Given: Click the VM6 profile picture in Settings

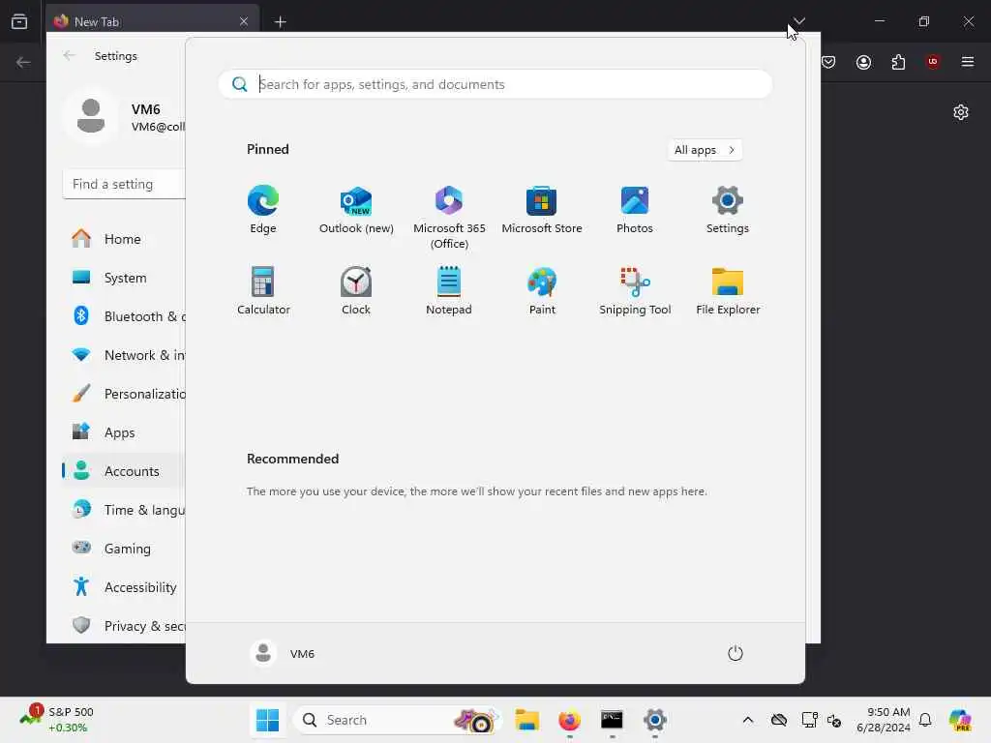Looking at the screenshot, I should tap(90, 117).
